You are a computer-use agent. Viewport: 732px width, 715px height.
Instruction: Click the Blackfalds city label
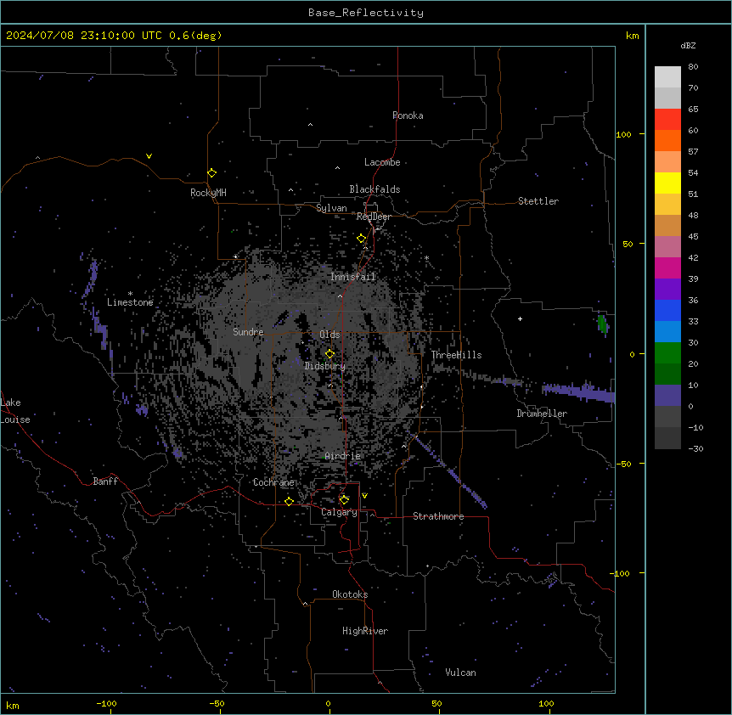[374, 189]
